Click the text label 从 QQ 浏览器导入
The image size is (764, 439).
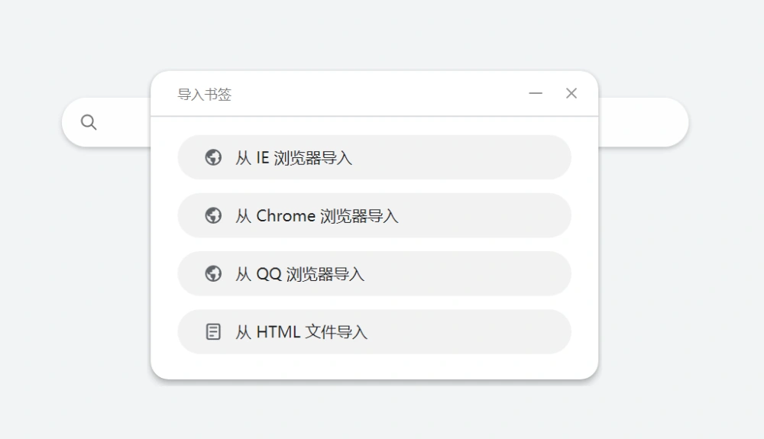coord(299,274)
